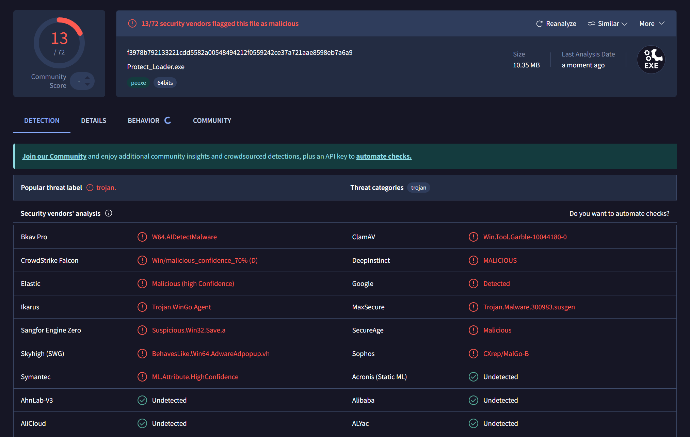Click the Bkav Pro malicious warning icon
Viewport: 690px width, 437px height.
142,237
